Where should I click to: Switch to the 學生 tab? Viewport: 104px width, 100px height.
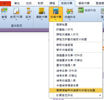17,3
